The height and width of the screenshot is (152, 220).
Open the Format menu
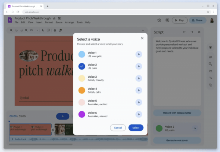49,22
